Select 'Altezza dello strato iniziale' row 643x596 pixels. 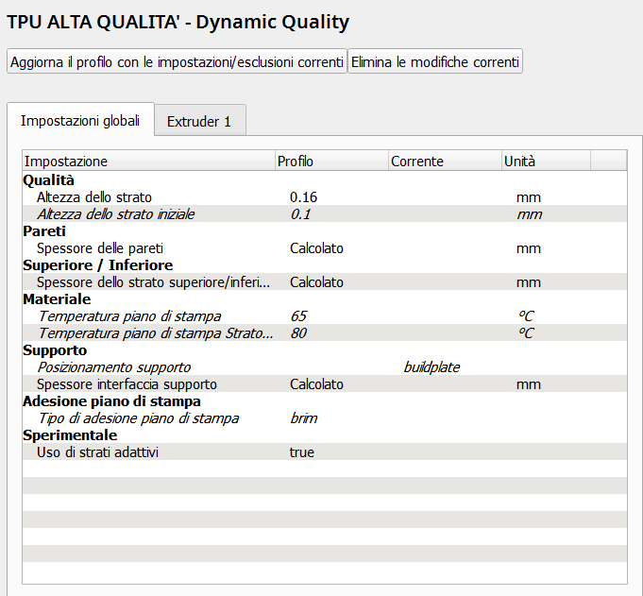click(x=115, y=214)
